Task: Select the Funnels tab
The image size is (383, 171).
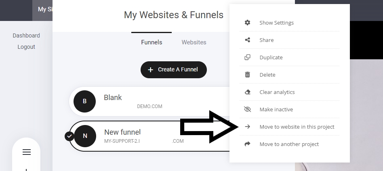Action: tap(152, 42)
